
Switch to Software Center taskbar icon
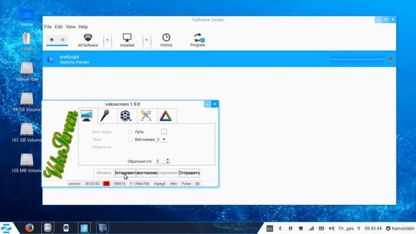[84, 228]
